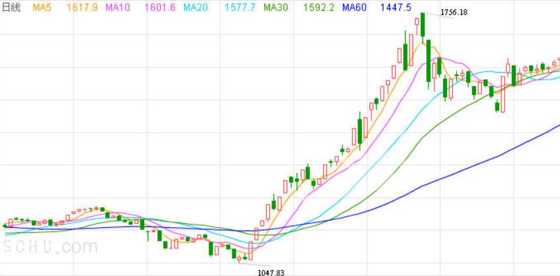Screen dimensions: 560x276
Task: Toggle the MA5 legend label
Action: 43,7
